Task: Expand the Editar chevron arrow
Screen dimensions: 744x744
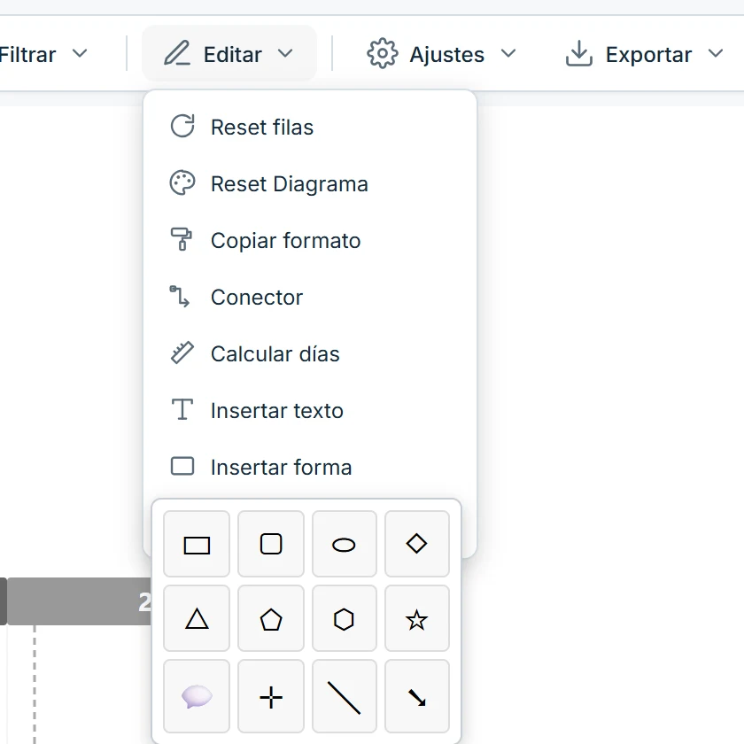Action: [285, 53]
